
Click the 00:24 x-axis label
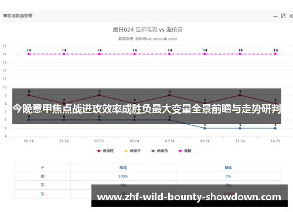click(29, 141)
